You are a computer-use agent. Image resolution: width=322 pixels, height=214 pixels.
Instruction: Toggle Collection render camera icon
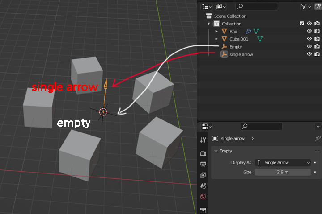point(317,24)
